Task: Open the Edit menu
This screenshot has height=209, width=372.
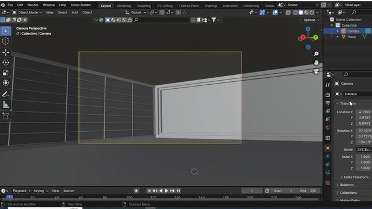Action: (x=20, y=5)
